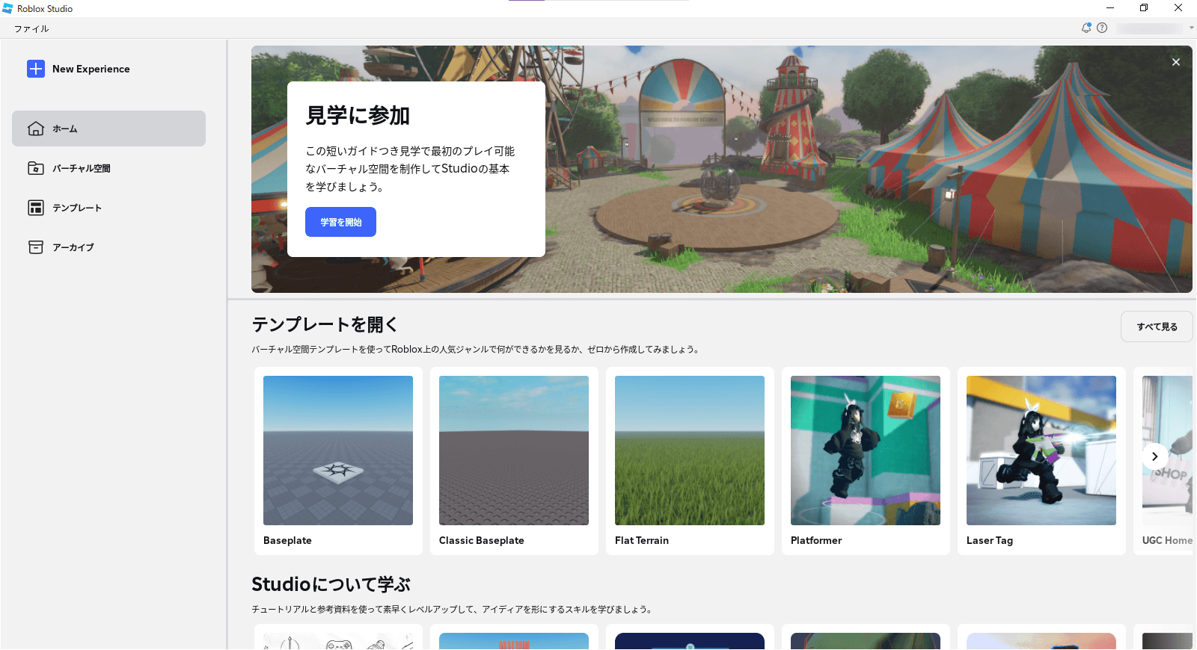1197x650 pixels.
Task: Close the tour banner with the X
Action: [1176, 62]
